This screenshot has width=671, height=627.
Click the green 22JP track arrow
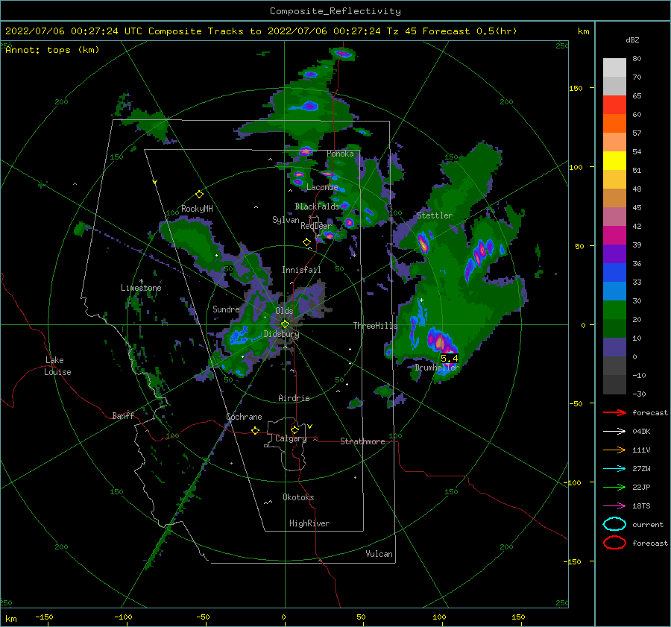click(614, 487)
